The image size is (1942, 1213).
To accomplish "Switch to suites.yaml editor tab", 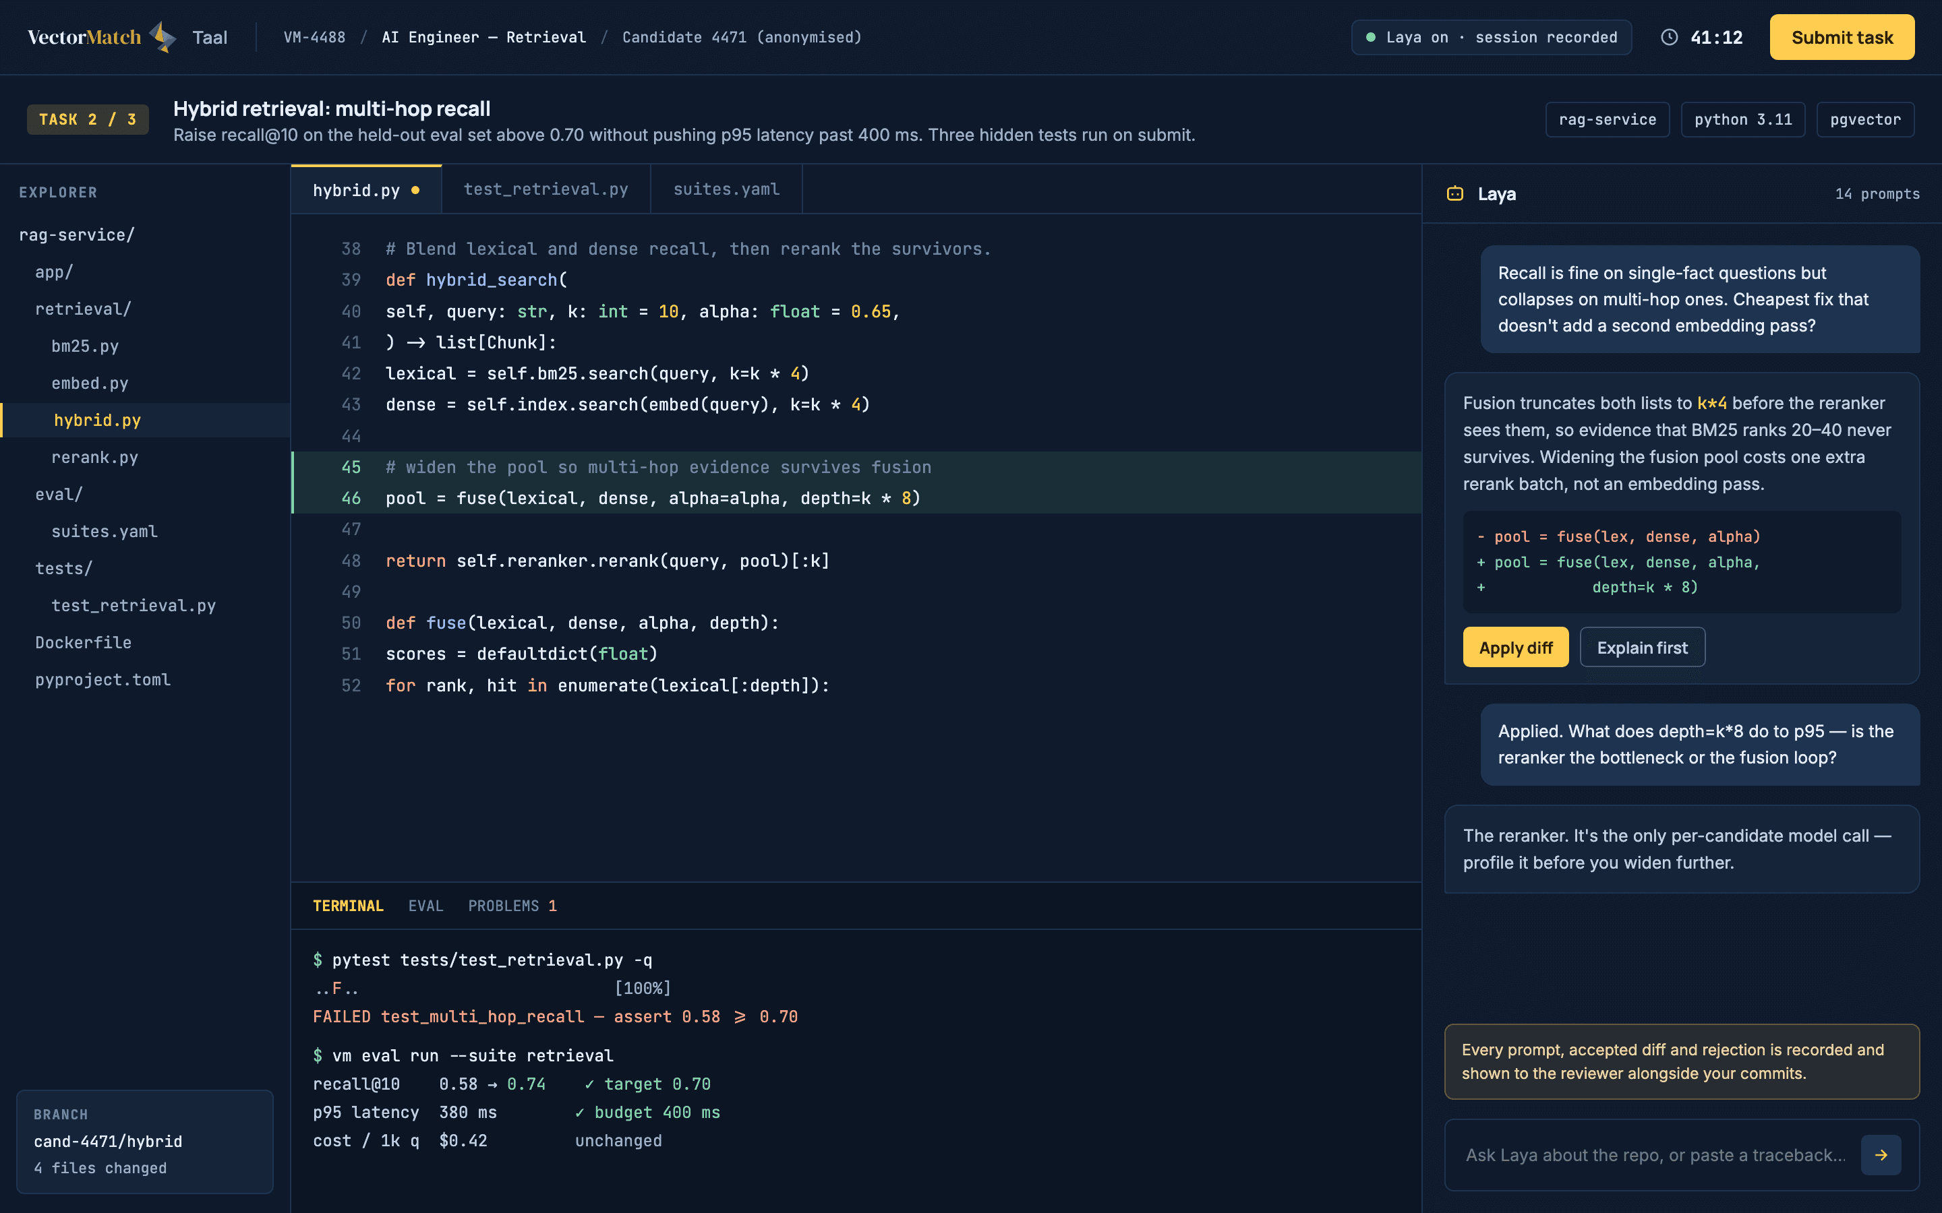I will click(x=726, y=189).
